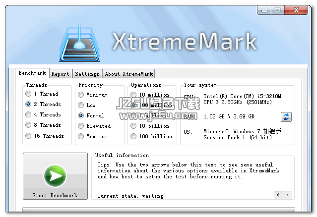Minimize the XtremeMark window

(x=264, y=10)
